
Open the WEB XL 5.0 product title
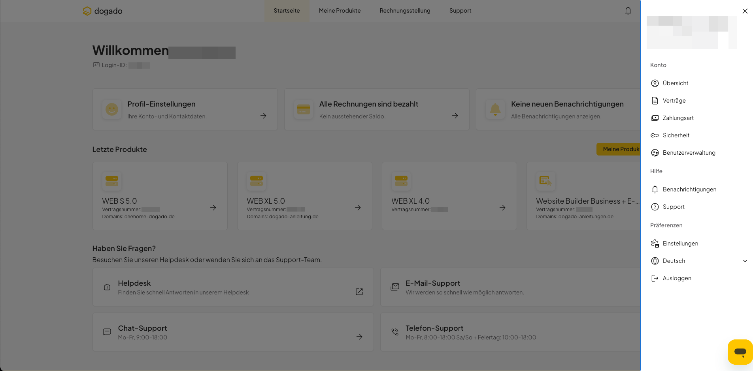pos(266,201)
